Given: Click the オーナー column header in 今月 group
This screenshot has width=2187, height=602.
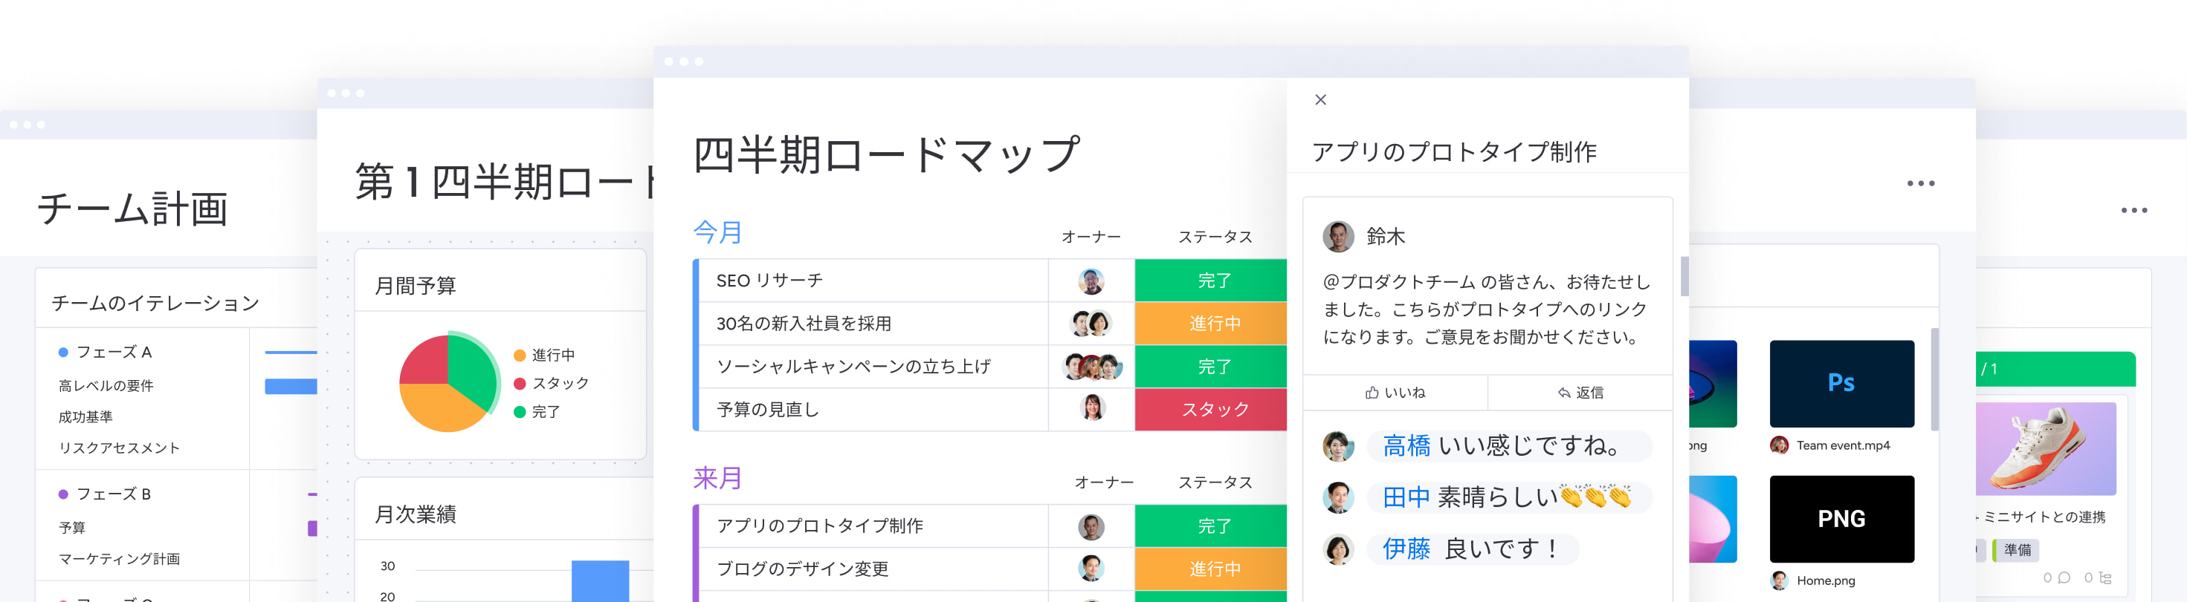Looking at the screenshot, I should point(1091,238).
